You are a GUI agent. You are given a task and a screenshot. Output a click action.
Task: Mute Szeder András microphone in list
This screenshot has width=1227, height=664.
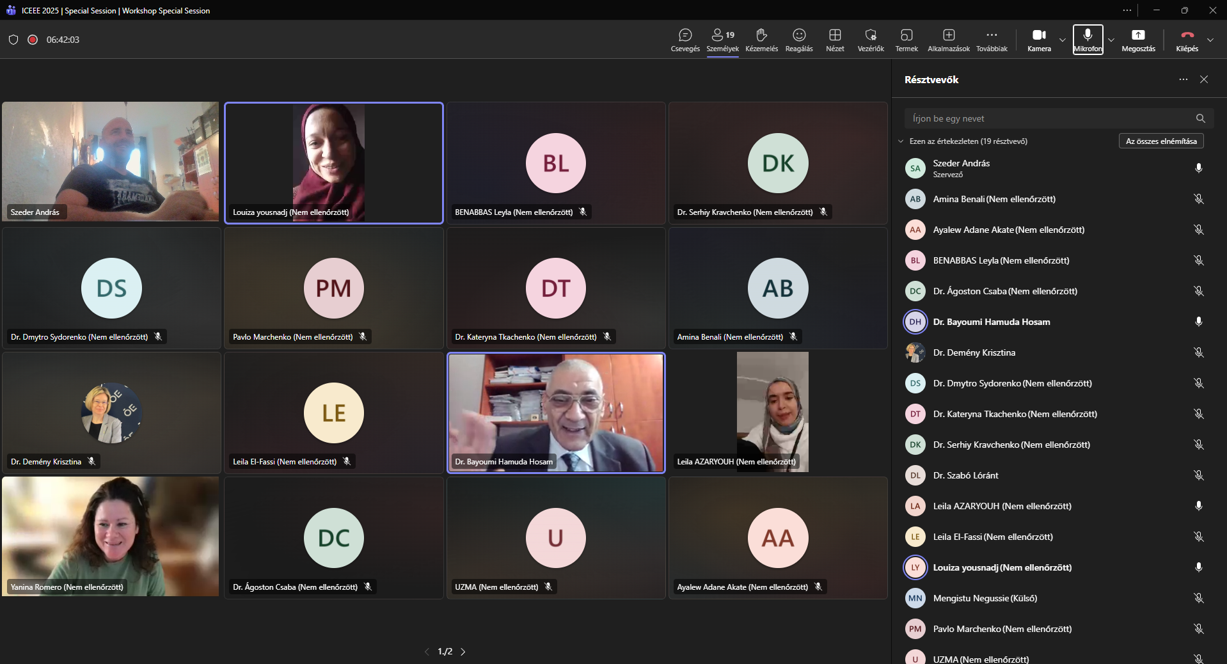(1198, 168)
